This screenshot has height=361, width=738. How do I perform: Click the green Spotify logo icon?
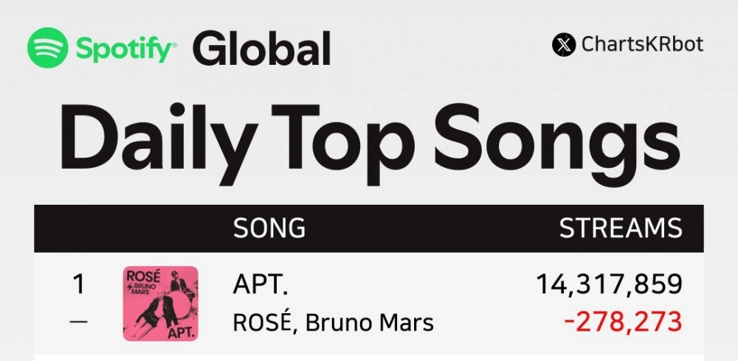click(47, 47)
